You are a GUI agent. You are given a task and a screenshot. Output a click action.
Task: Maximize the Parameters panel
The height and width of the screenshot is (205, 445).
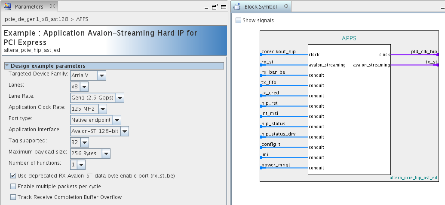[x=224, y=7]
